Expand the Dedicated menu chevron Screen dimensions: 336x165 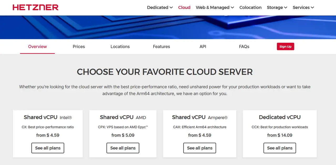pyautogui.click(x=171, y=8)
